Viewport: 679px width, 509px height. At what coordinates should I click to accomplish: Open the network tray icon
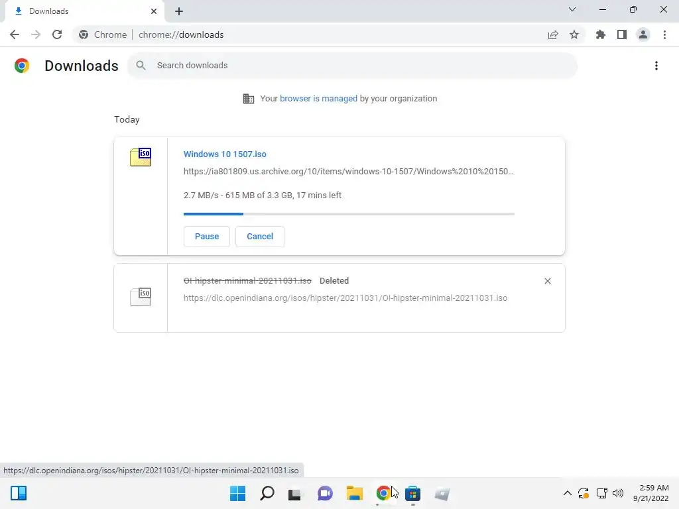click(x=601, y=493)
